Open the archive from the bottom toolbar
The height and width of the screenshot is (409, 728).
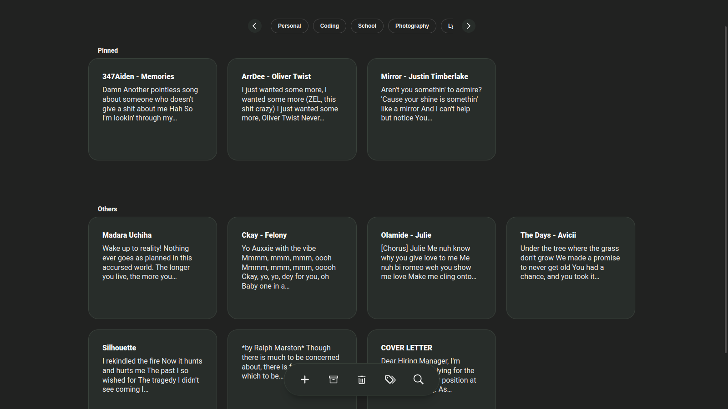tap(334, 379)
